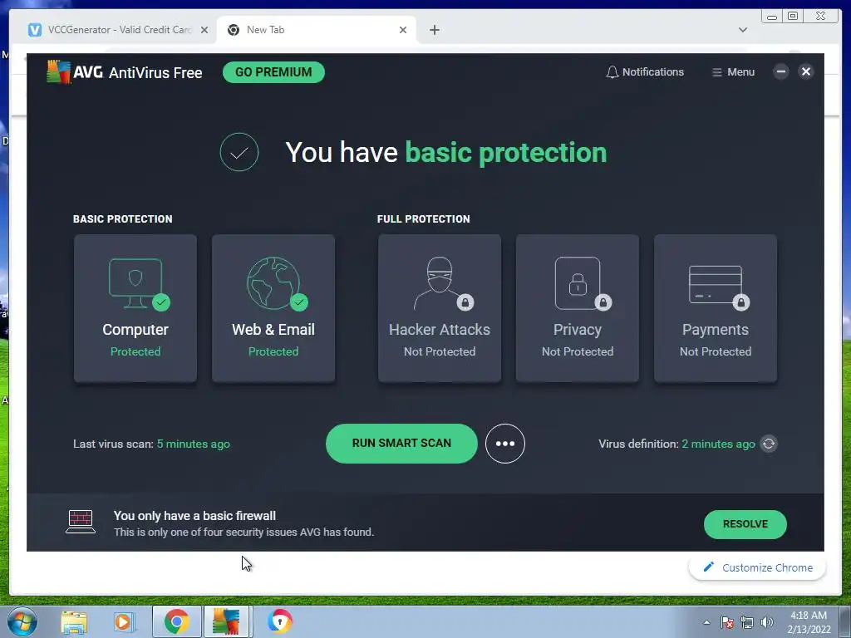Show hidden tray icons arrow
Viewport: 851px width, 638px height.
[x=706, y=622]
